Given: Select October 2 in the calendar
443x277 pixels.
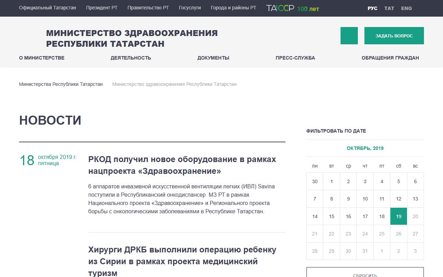Looking at the screenshot, I should pos(348,181).
